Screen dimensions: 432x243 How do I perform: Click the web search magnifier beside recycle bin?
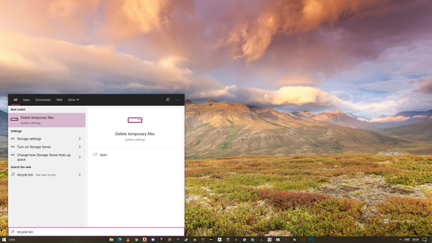coord(13,174)
